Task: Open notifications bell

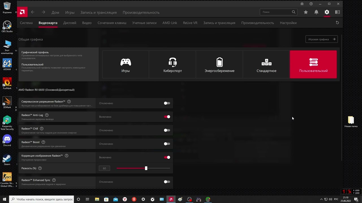Action: (x=316, y=12)
